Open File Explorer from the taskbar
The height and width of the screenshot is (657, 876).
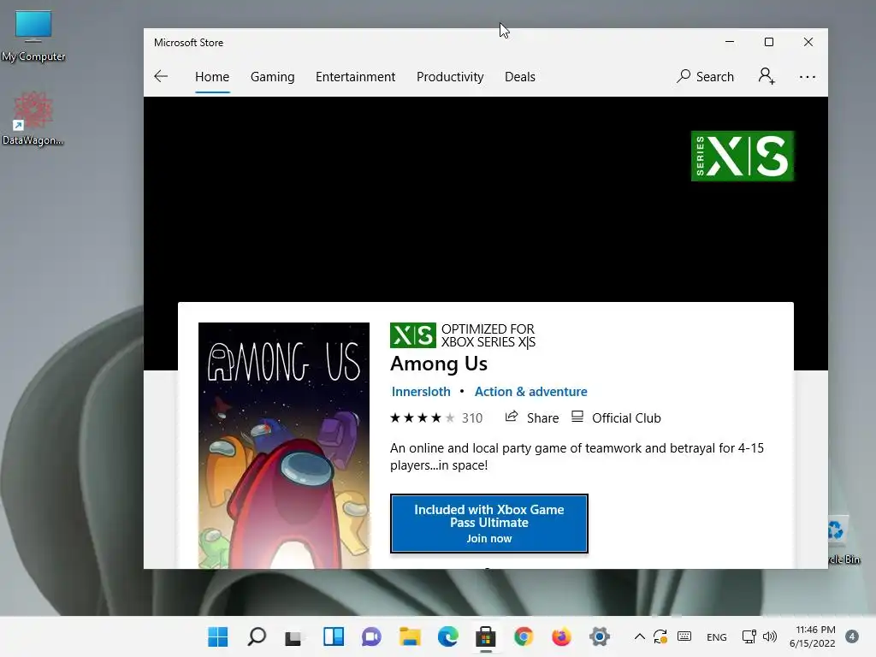tap(410, 636)
